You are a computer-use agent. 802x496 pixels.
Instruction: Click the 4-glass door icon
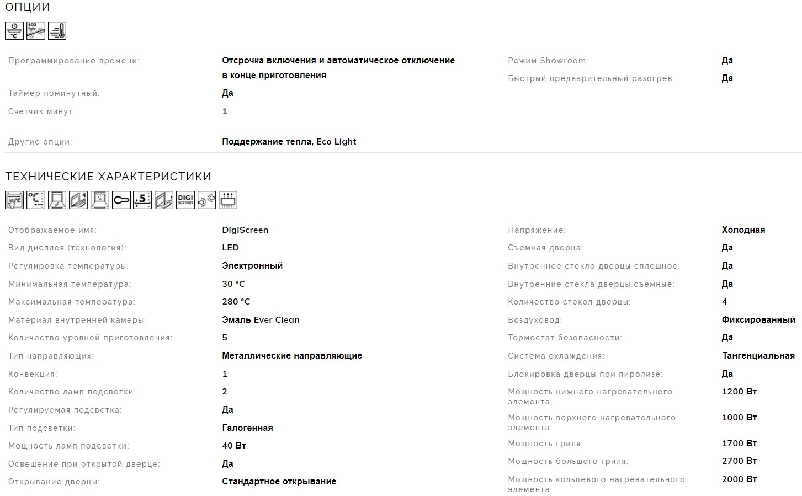(x=78, y=200)
